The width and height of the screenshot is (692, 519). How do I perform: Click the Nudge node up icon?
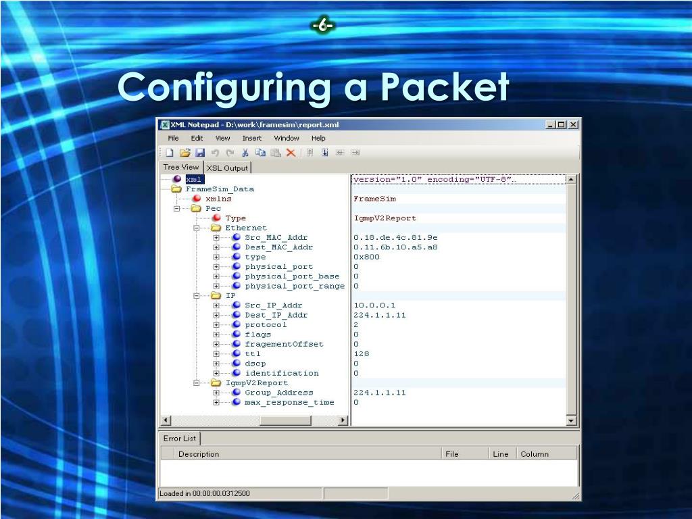(310, 153)
